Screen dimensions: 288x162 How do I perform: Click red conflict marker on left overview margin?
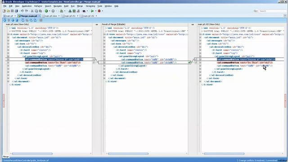[x=4, y=100]
